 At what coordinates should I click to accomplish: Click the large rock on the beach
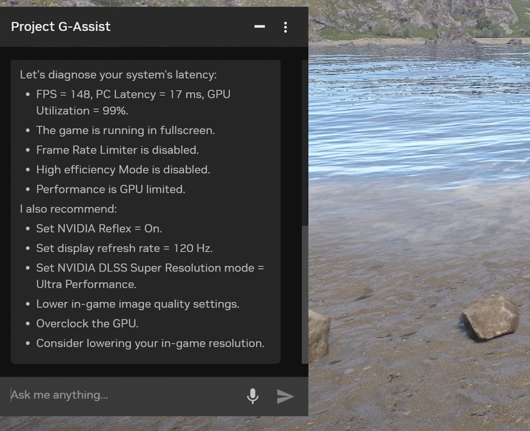tap(490, 315)
